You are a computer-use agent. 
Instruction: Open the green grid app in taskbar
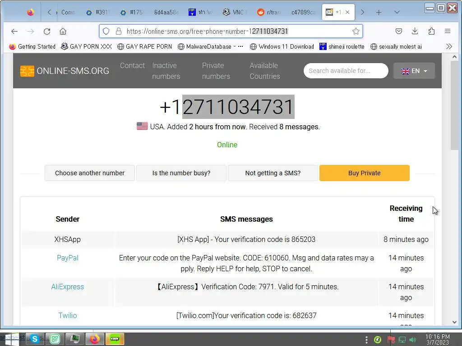point(55,339)
